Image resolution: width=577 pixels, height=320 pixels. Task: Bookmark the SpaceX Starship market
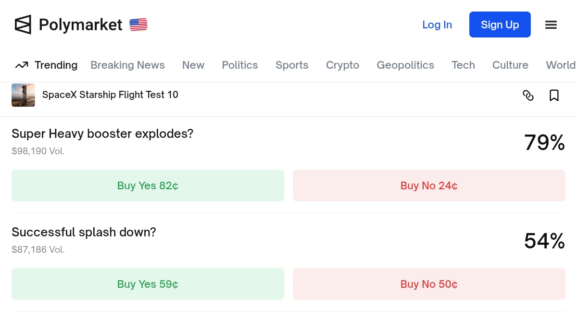(554, 96)
